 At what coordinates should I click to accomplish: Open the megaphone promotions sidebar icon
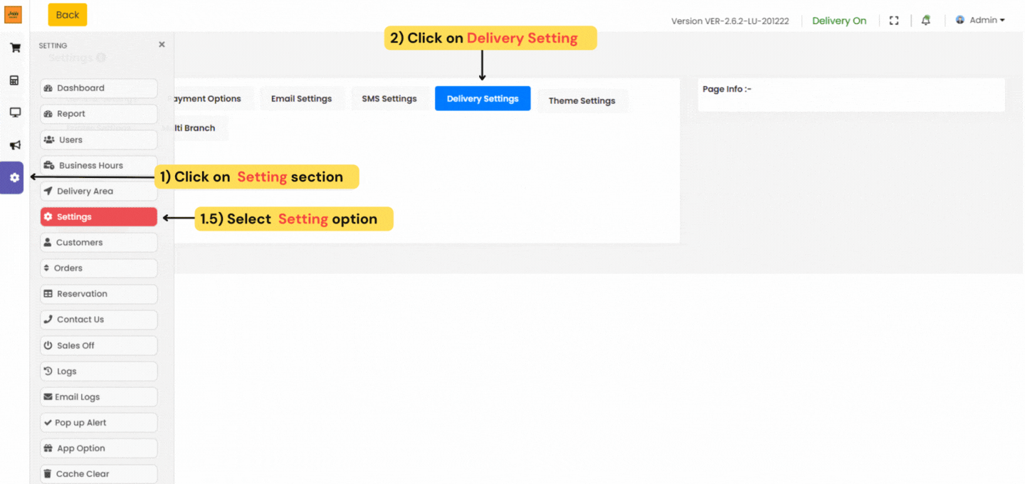pos(14,145)
